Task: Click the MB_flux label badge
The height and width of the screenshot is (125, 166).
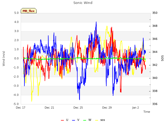Action: click(29, 11)
